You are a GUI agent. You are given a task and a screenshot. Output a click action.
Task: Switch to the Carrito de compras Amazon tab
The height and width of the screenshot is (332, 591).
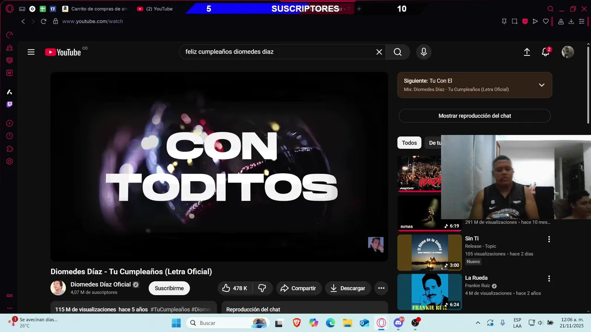point(95,9)
